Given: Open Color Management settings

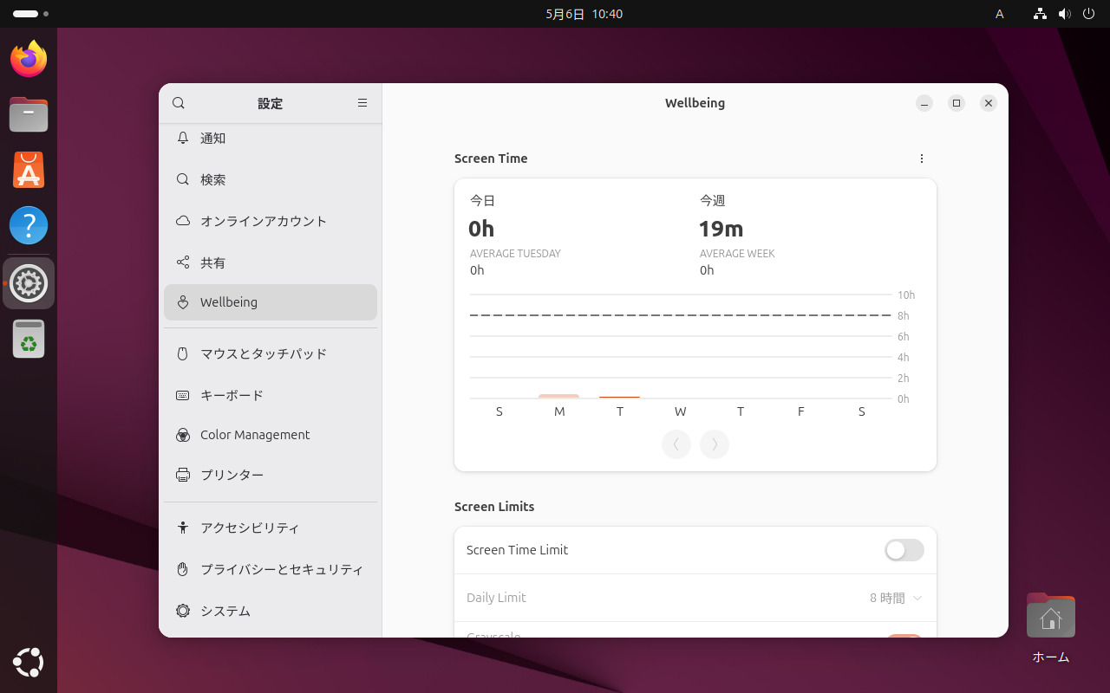Looking at the screenshot, I should 271,435.
